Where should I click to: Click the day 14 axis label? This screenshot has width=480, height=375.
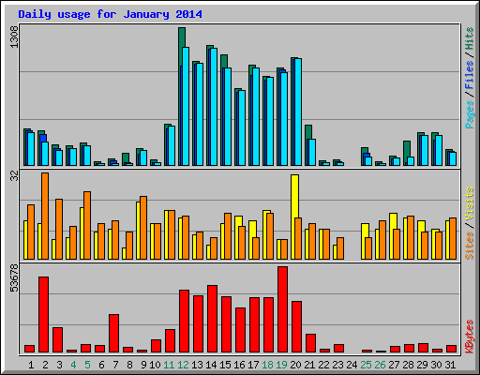coord(211,365)
